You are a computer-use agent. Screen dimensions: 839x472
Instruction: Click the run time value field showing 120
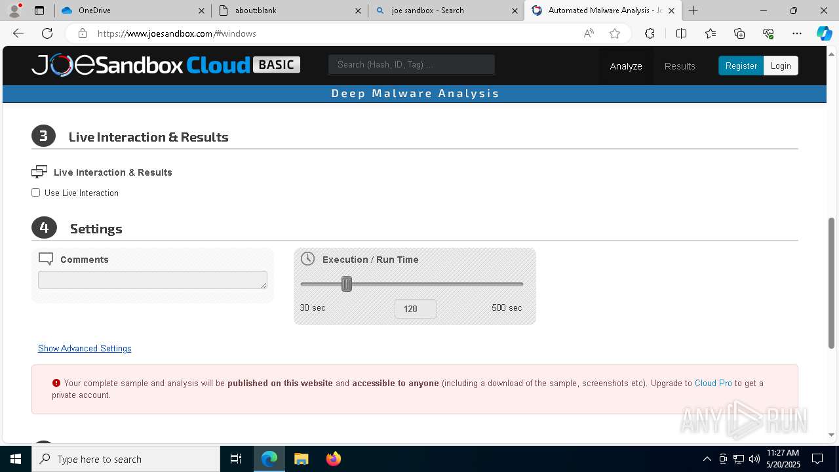416,309
